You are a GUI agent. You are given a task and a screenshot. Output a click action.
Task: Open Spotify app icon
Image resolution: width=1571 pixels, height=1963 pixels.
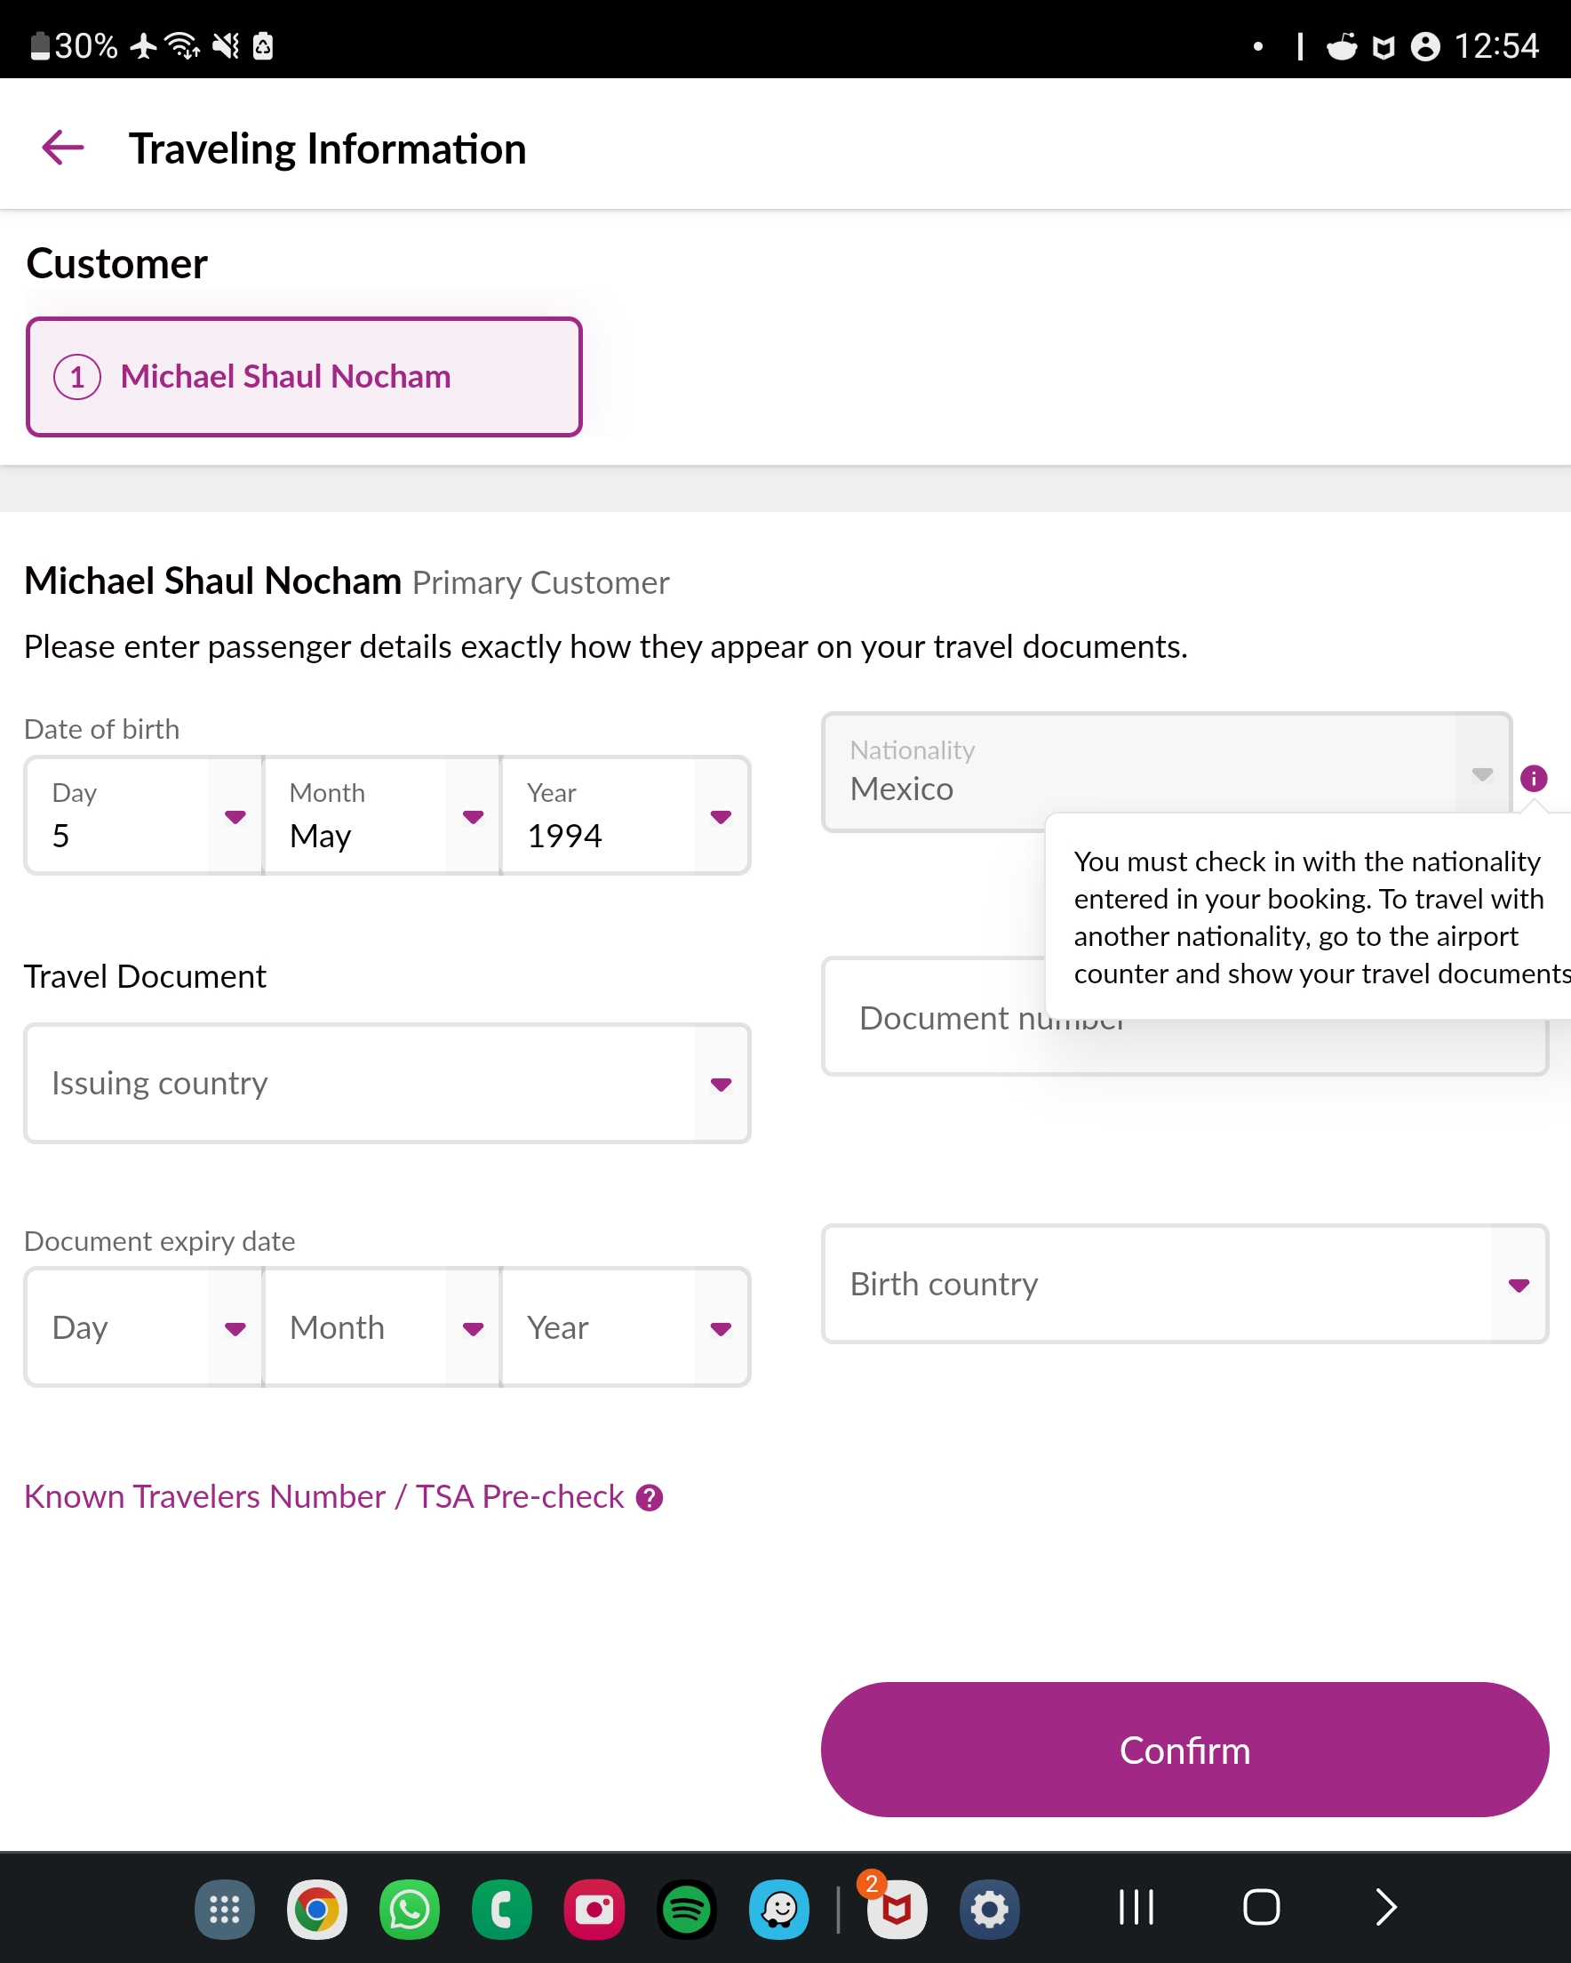(686, 1909)
